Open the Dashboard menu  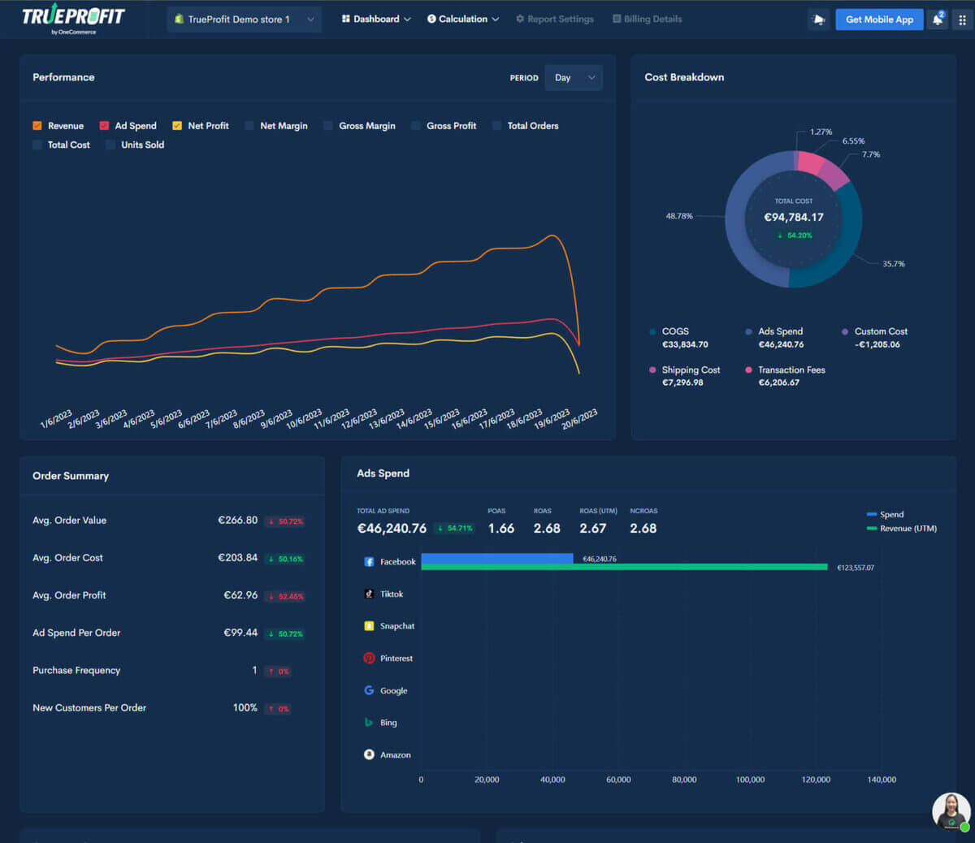click(x=375, y=19)
